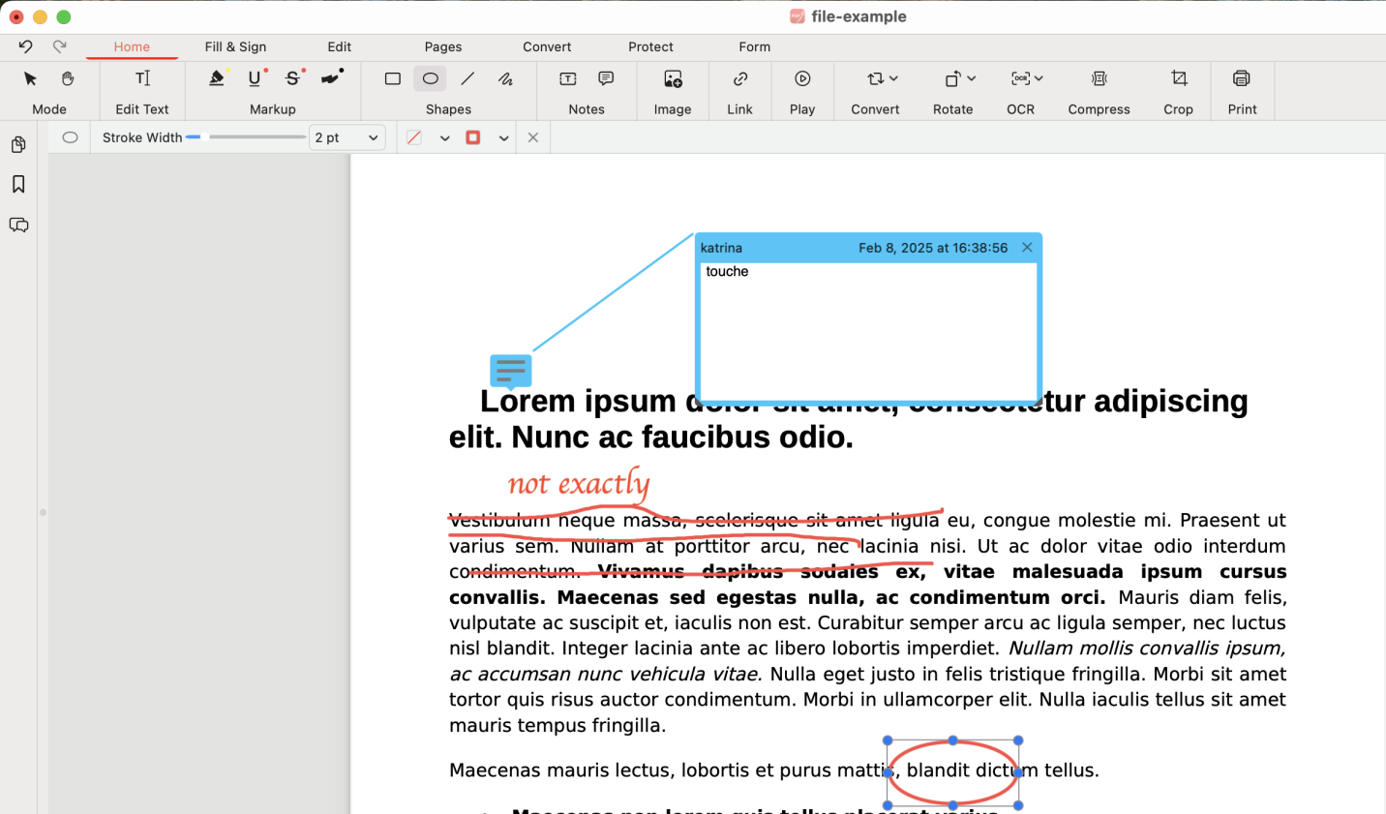Viewport: 1386px width, 814px height.
Task: Select the strikethrough markup tool
Action: tap(293, 78)
